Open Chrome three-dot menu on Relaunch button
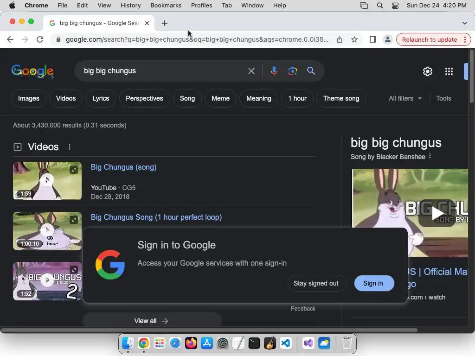The width and height of the screenshot is (475, 356). pyautogui.click(x=465, y=40)
